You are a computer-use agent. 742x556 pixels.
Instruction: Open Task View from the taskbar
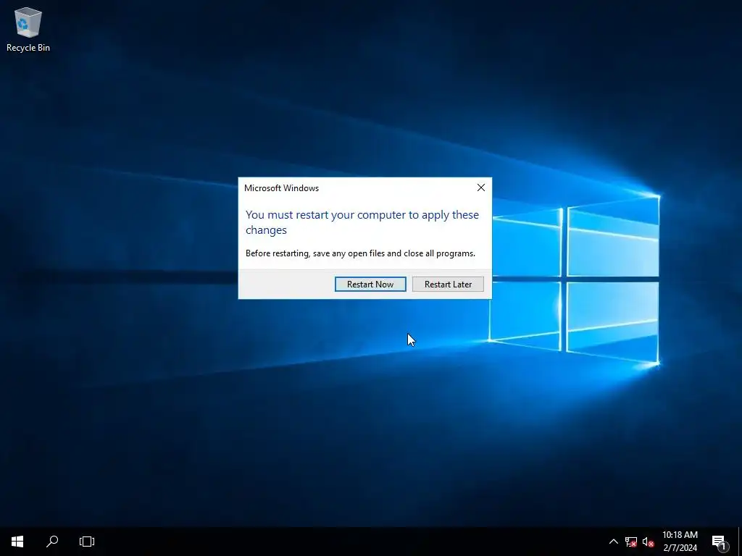click(x=87, y=542)
